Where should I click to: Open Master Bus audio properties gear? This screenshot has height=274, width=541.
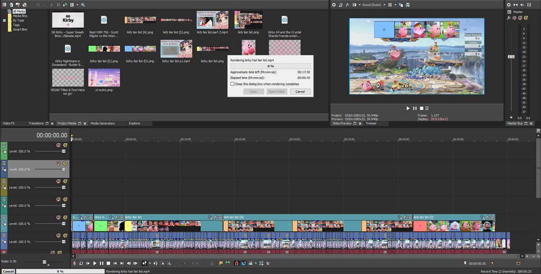tap(509, 5)
